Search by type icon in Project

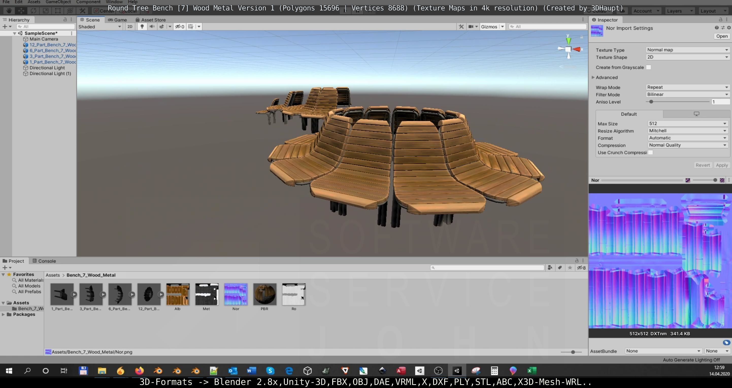point(550,267)
